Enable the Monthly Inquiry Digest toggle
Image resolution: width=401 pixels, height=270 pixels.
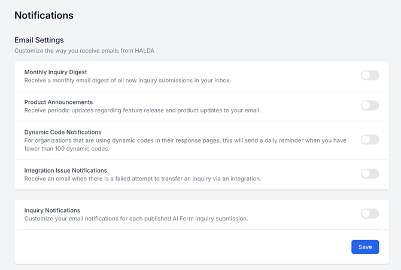pos(370,76)
